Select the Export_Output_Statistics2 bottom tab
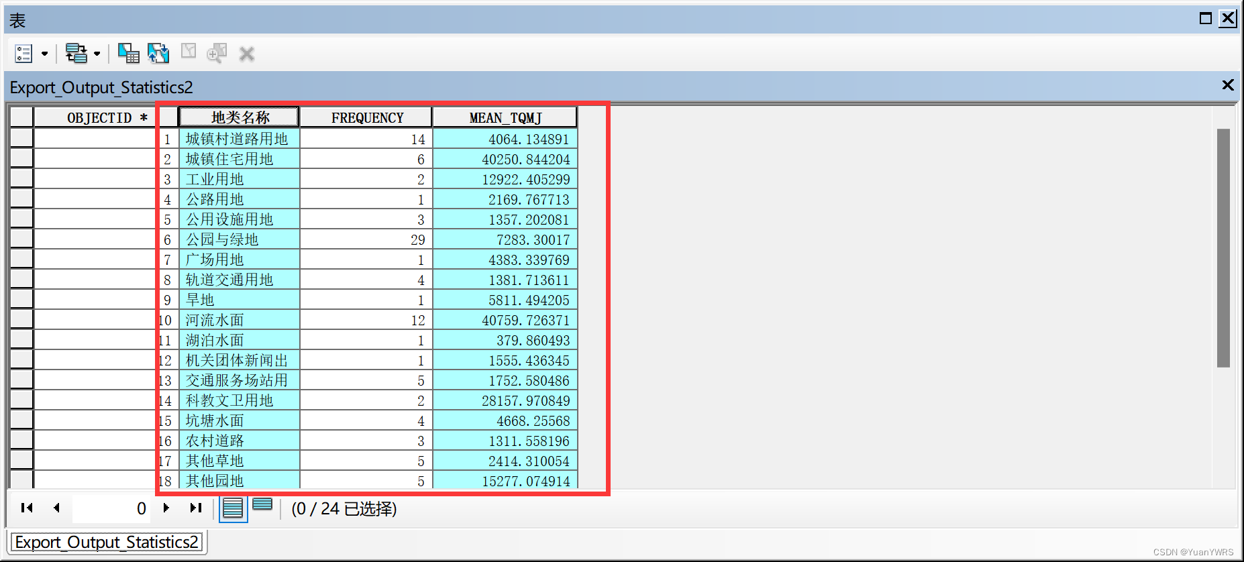This screenshot has height=562, width=1244. pyautogui.click(x=107, y=542)
